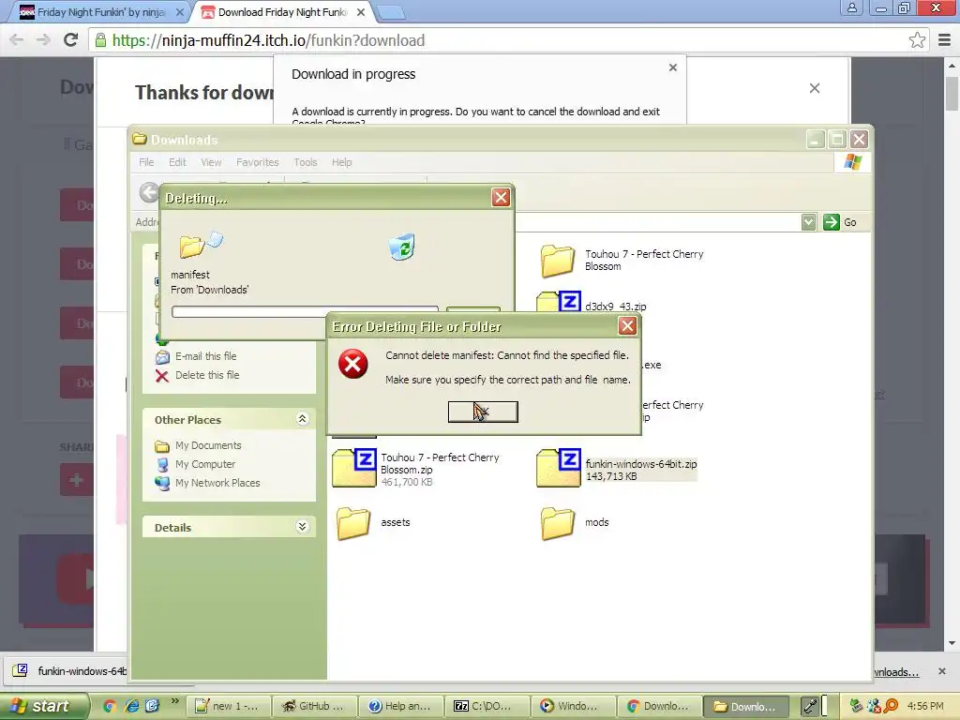Click the recycle bin icon in Deleting dialog

click(401, 247)
